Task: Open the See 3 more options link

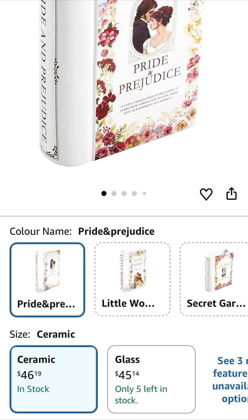Action: (x=230, y=379)
